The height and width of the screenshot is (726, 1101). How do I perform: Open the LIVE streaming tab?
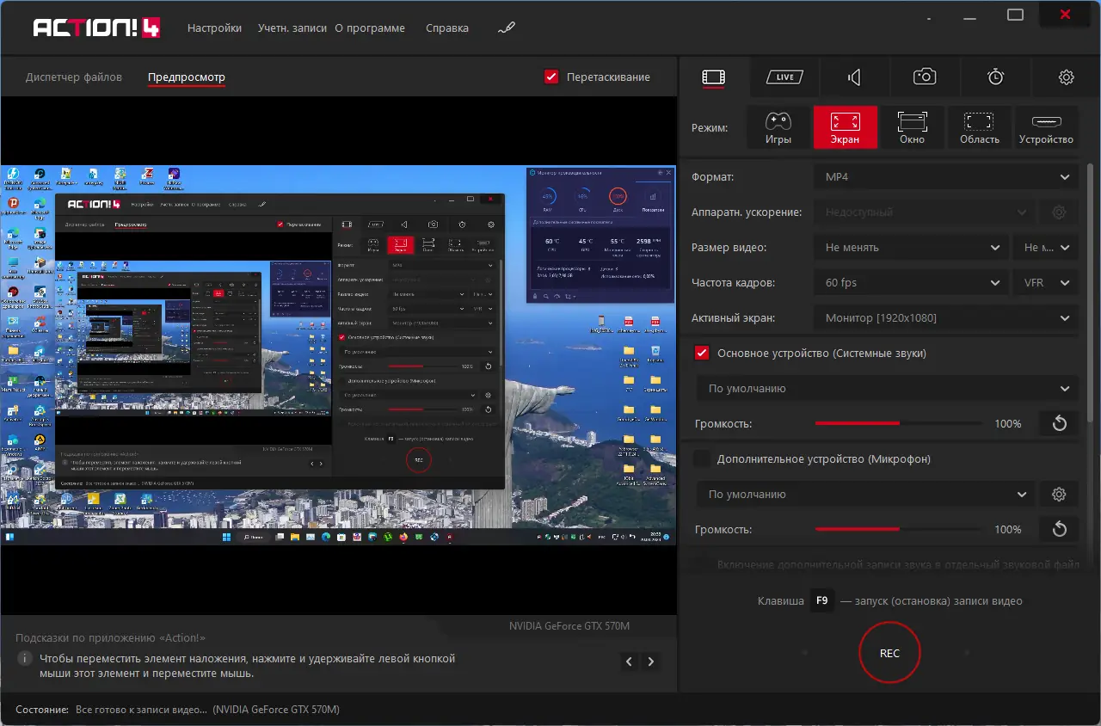point(784,77)
